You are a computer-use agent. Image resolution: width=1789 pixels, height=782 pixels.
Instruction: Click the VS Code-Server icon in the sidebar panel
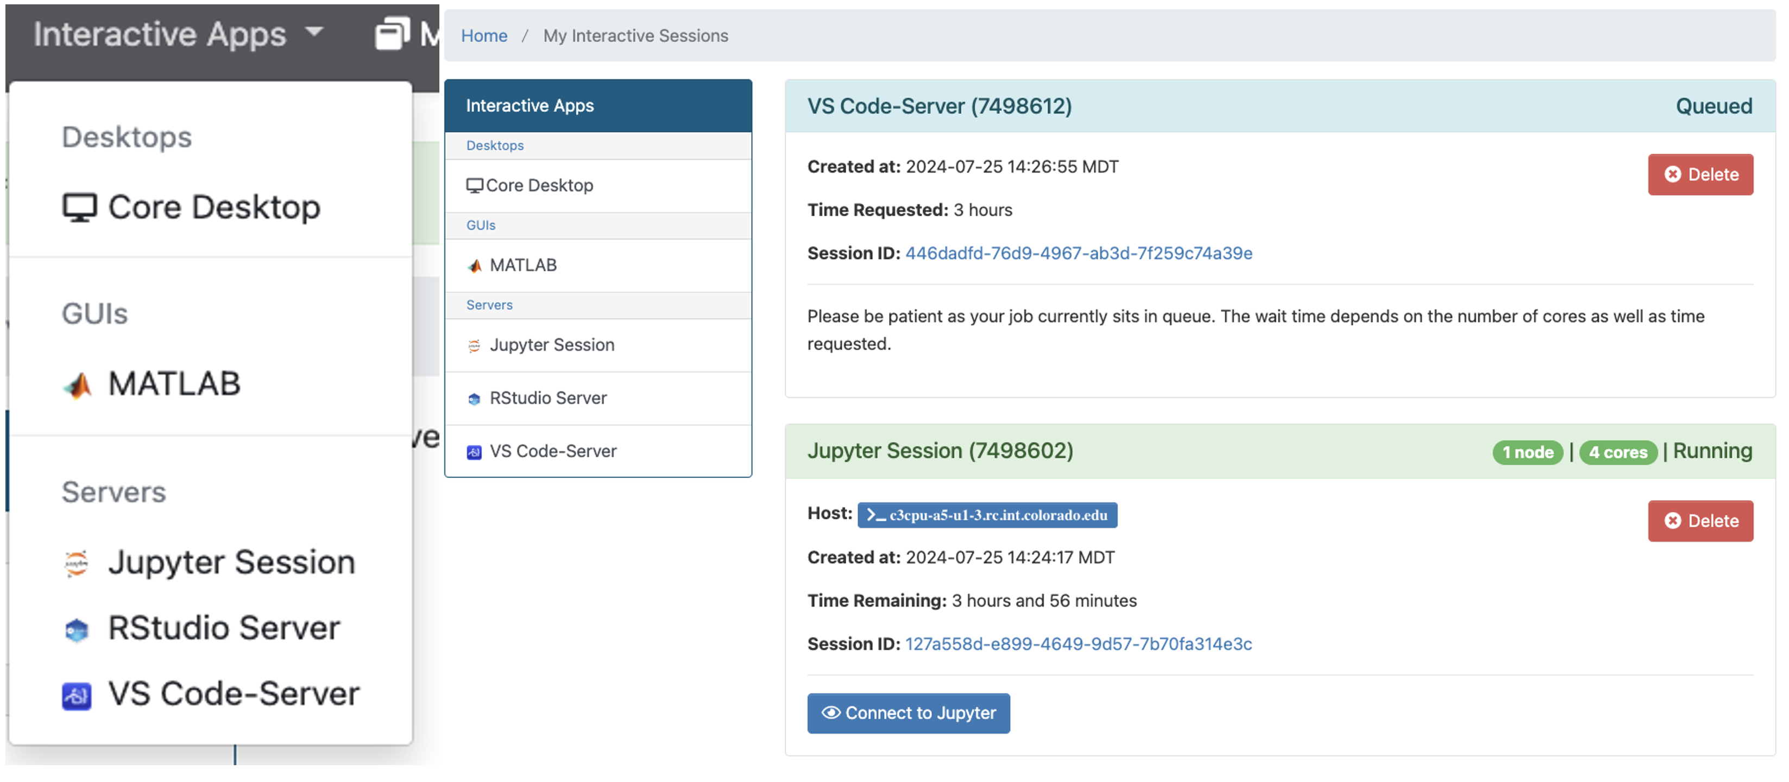tap(474, 452)
